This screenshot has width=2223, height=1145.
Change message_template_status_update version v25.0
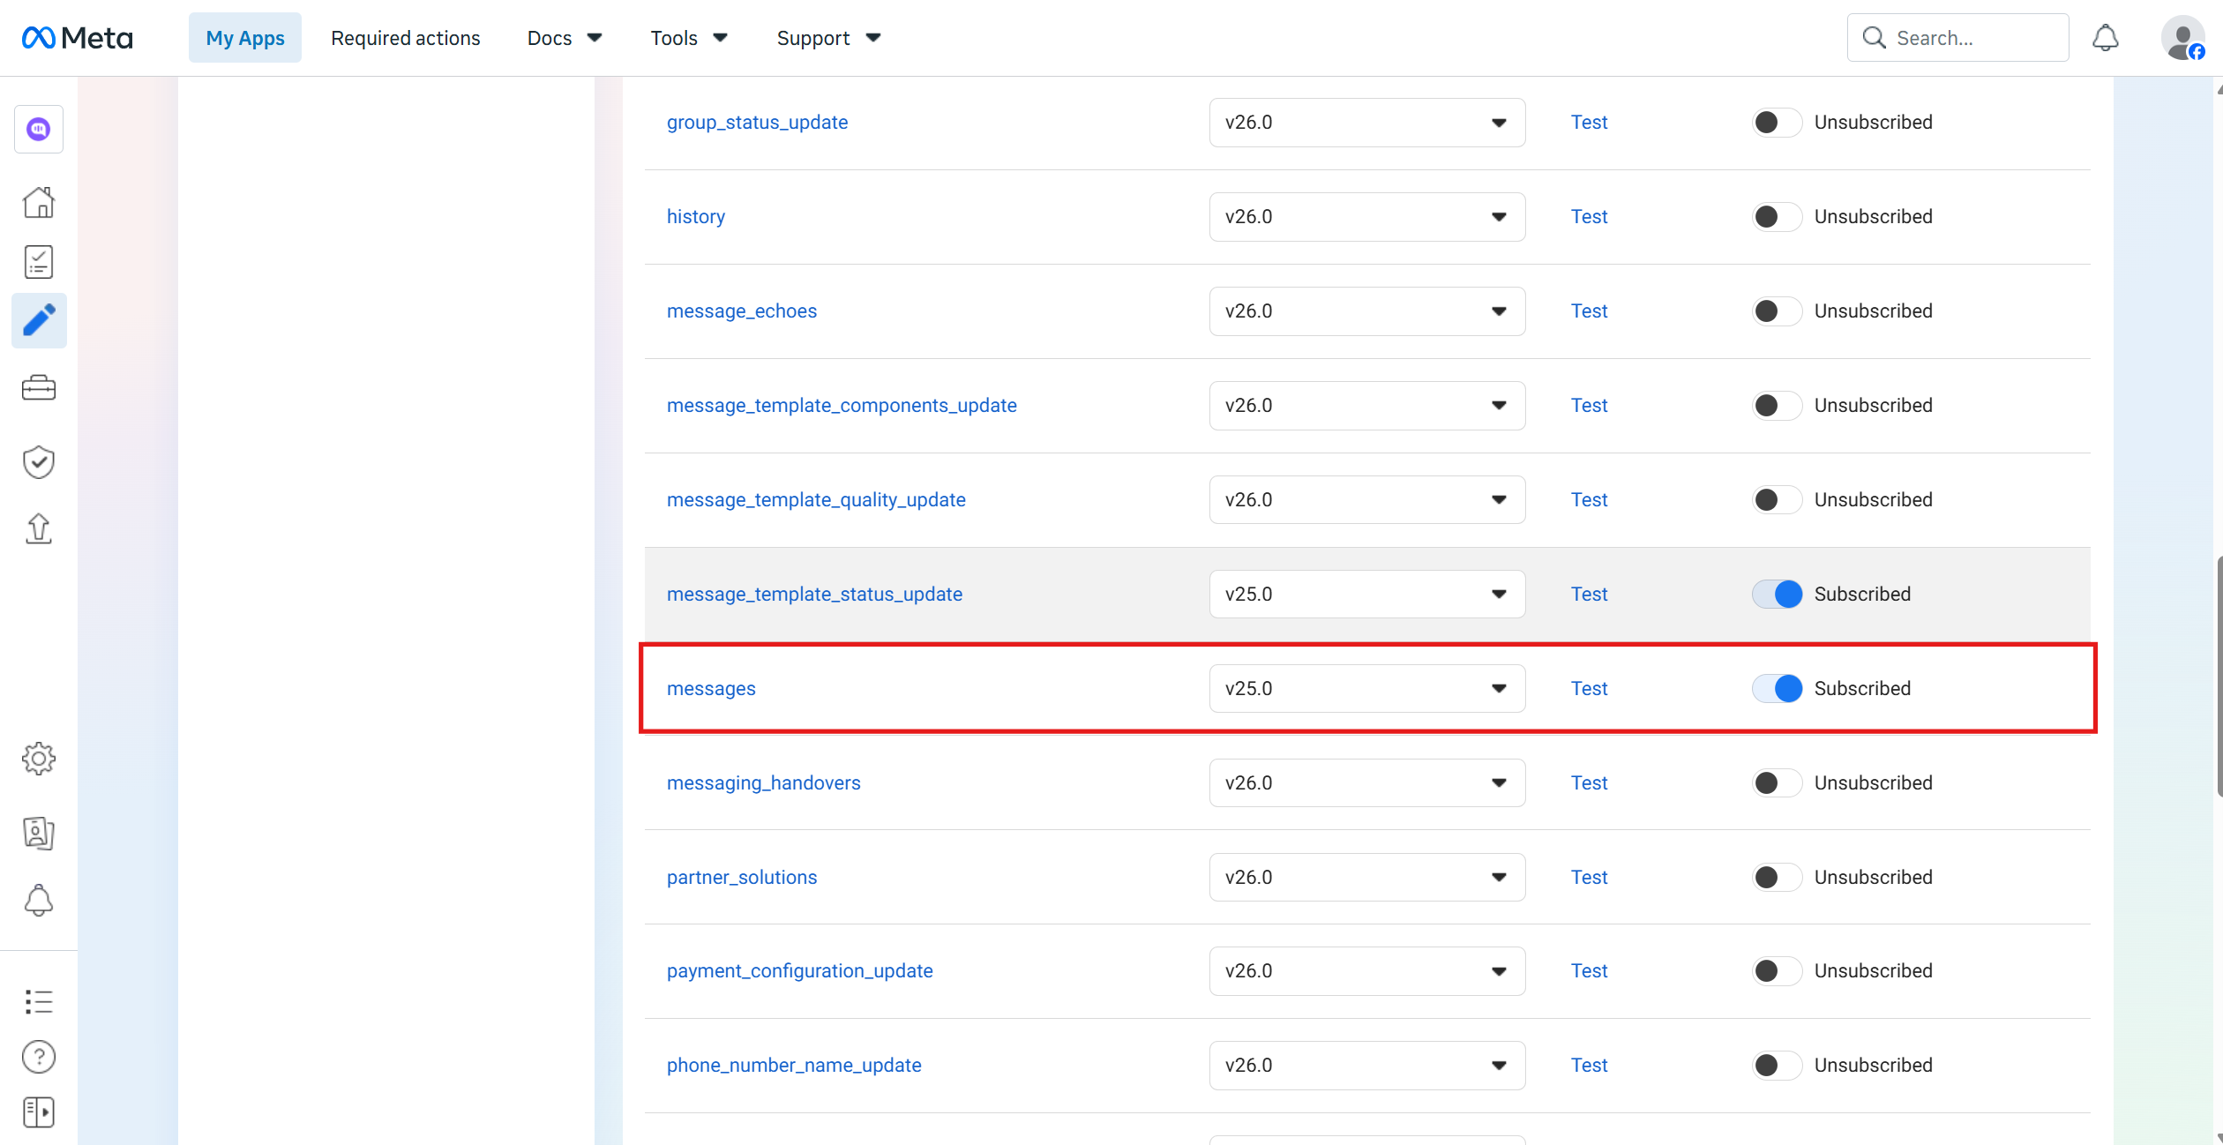[1366, 595]
